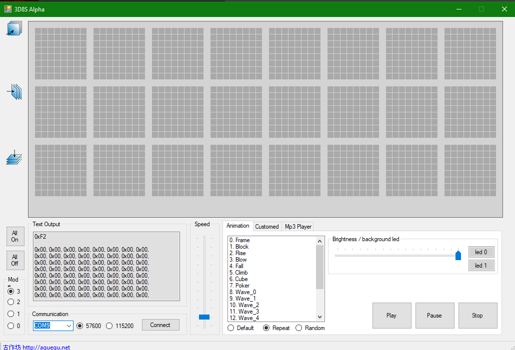Select Mod 3 radio button
This screenshot has width=515, height=350.
pos(11,291)
